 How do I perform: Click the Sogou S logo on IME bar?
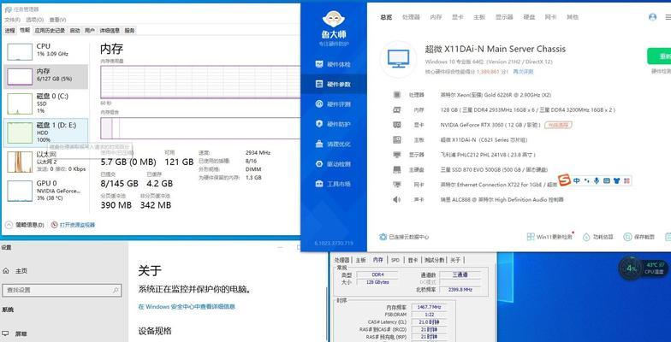tap(565, 181)
